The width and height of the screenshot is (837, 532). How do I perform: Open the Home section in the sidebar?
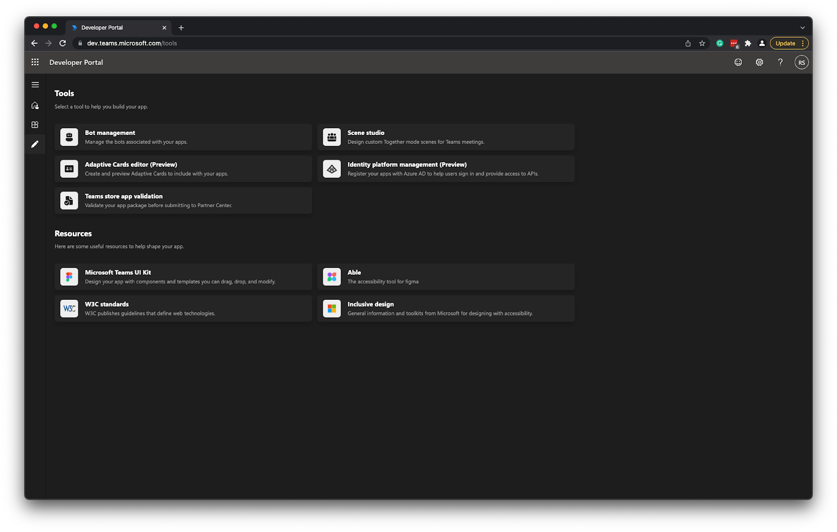(x=35, y=105)
